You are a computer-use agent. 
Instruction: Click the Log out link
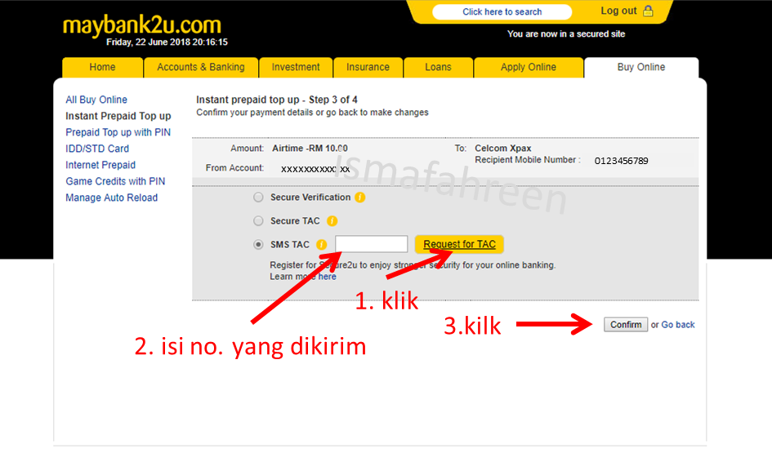pos(618,11)
